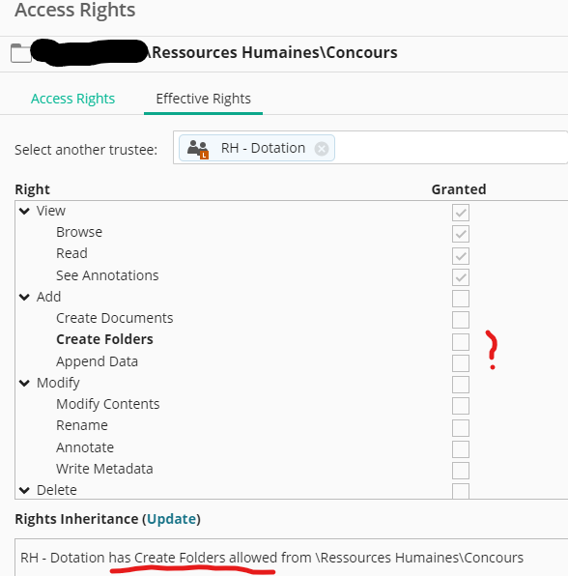Image resolution: width=568 pixels, height=576 pixels.
Task: Open the Update rights inheritance link
Action: 172,519
